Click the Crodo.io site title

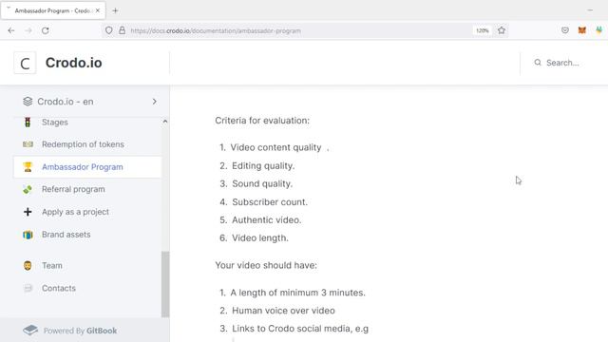coord(74,63)
